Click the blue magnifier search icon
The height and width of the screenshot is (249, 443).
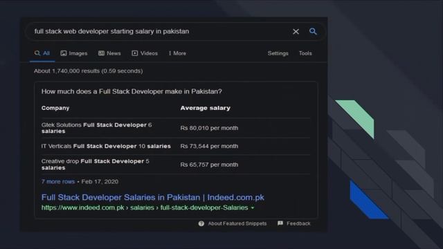point(313,31)
